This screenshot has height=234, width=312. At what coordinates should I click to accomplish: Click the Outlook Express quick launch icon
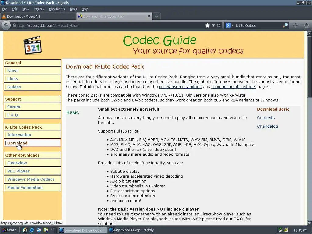pyautogui.click(x=39, y=230)
